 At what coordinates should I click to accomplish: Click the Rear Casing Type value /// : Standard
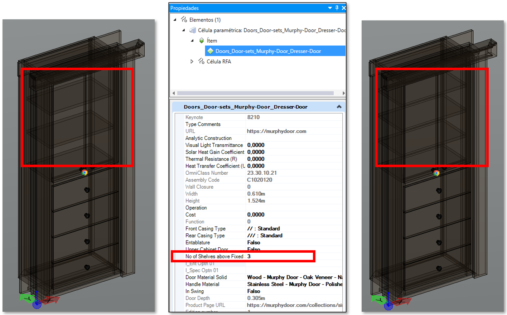click(x=265, y=236)
